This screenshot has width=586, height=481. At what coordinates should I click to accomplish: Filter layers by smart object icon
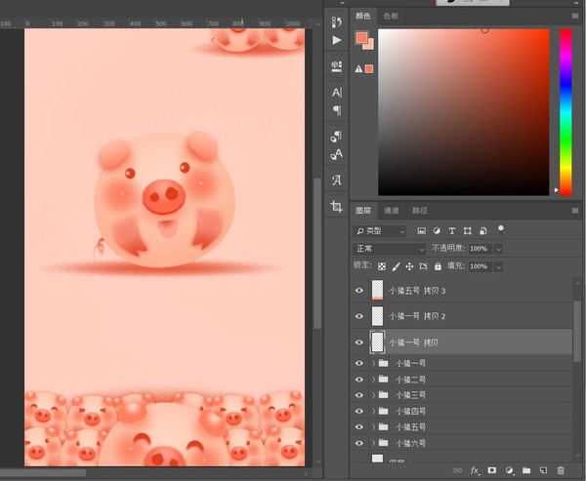(482, 231)
